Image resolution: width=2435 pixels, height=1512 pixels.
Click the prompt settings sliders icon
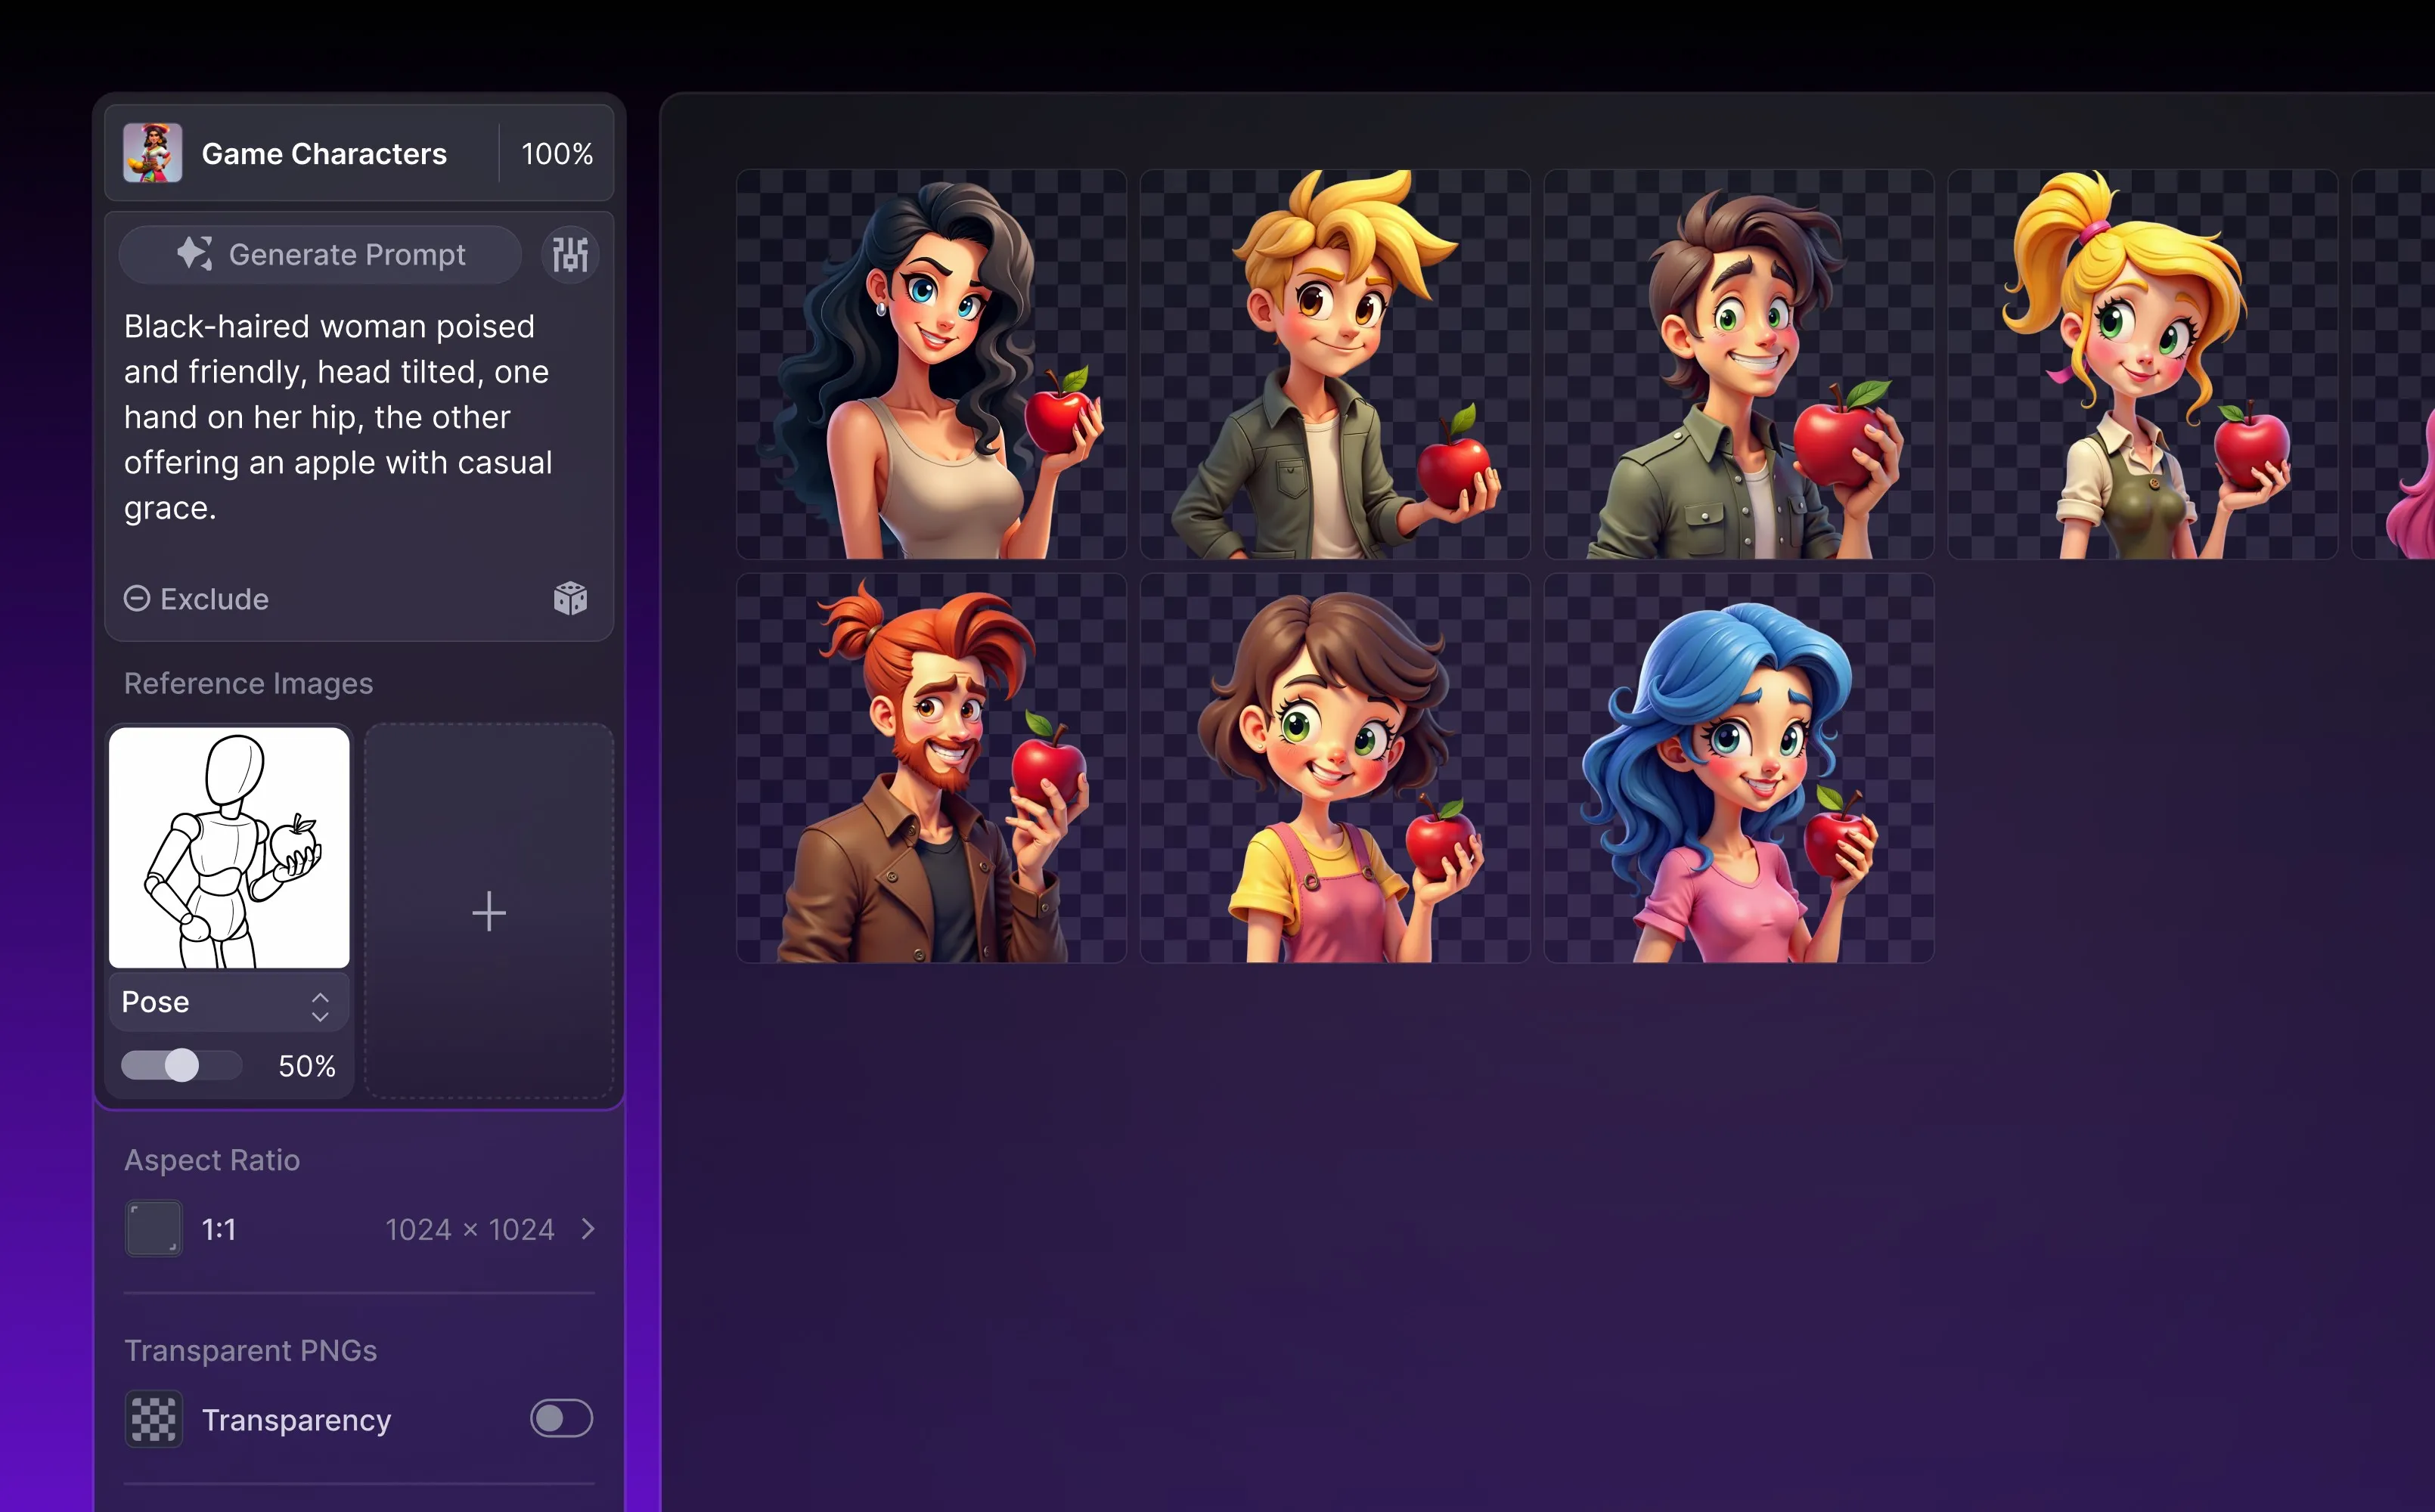point(570,254)
